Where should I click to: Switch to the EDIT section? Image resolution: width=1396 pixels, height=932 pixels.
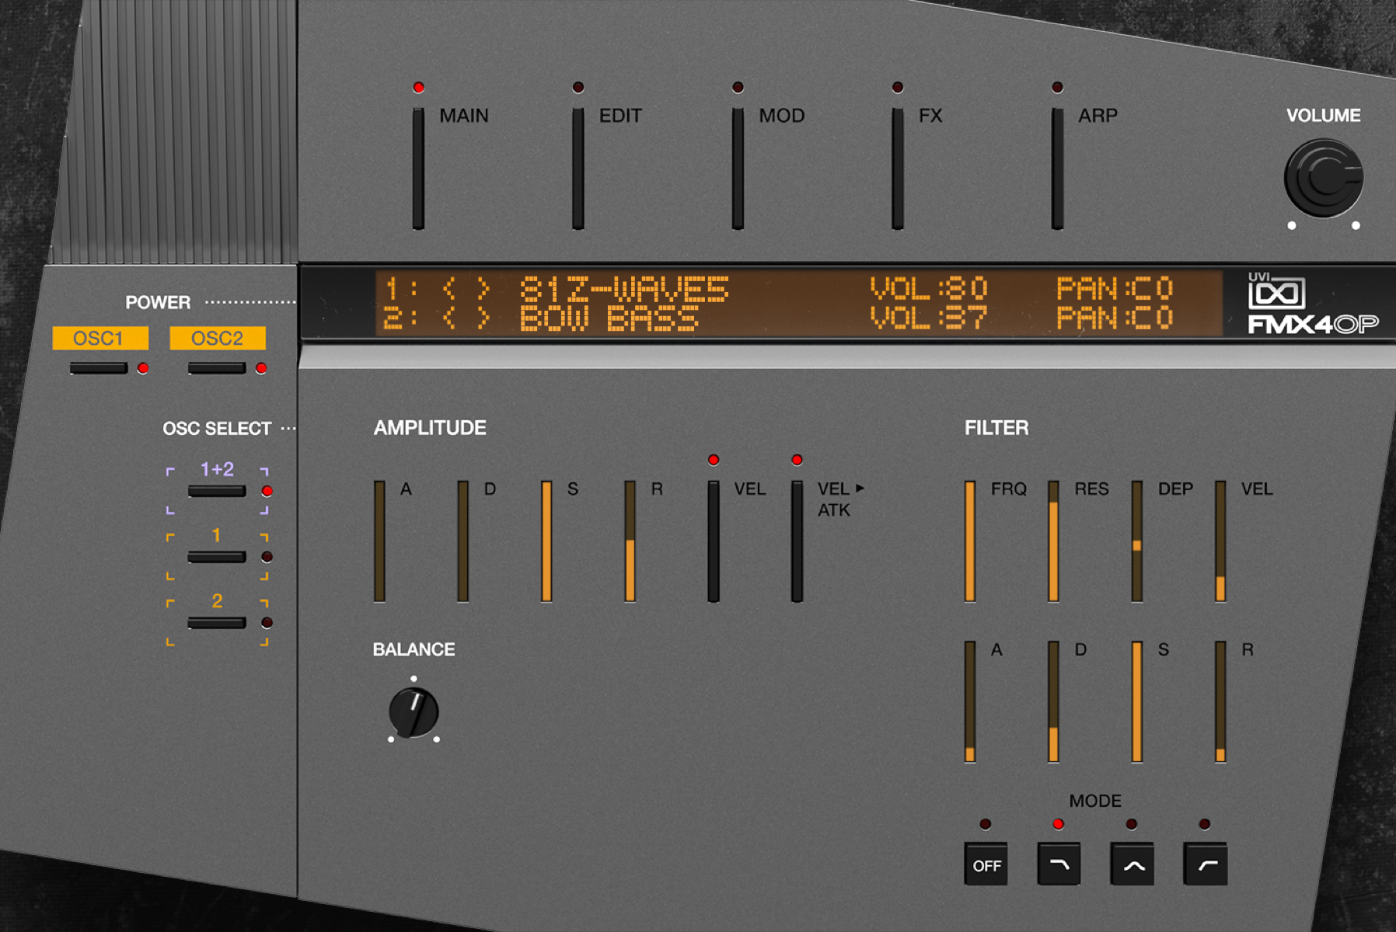tap(578, 167)
